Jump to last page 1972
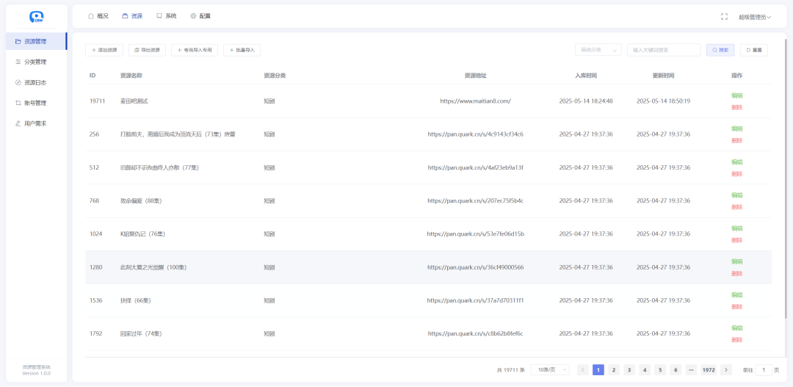The image size is (793, 387). (709, 370)
